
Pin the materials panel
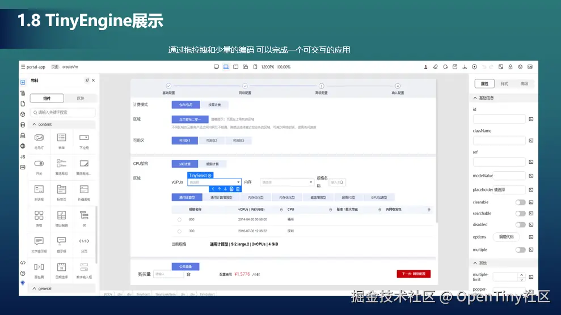click(87, 80)
